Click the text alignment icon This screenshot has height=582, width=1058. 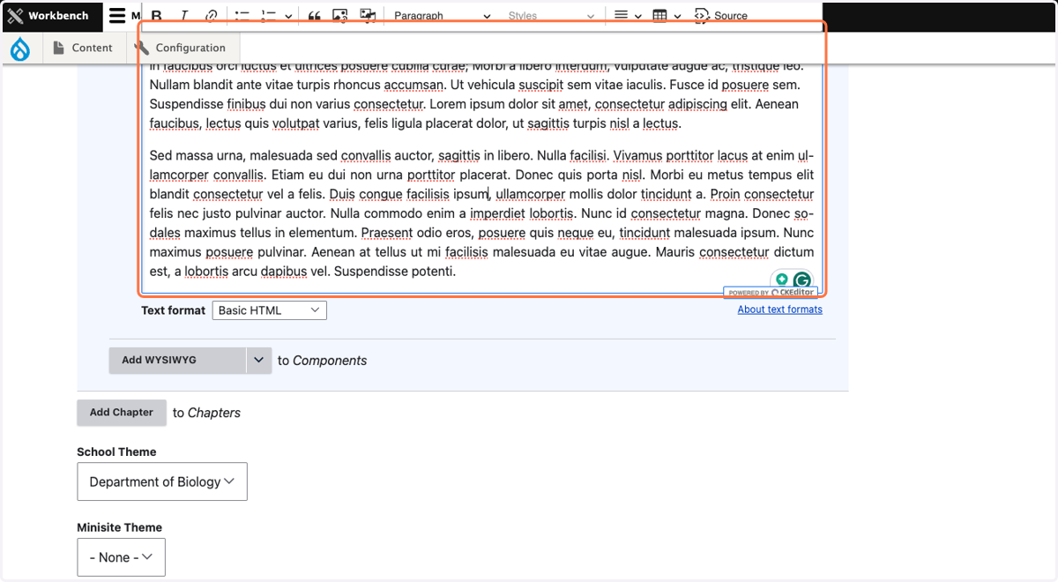coord(621,16)
